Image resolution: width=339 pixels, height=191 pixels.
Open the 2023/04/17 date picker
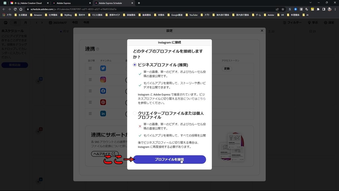[x=58, y=23]
